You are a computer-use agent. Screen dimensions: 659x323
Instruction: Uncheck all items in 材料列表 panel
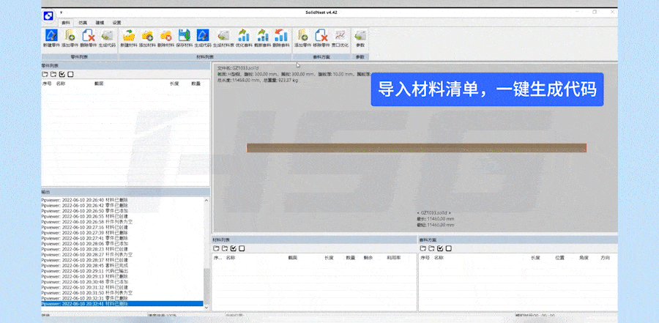click(242, 248)
